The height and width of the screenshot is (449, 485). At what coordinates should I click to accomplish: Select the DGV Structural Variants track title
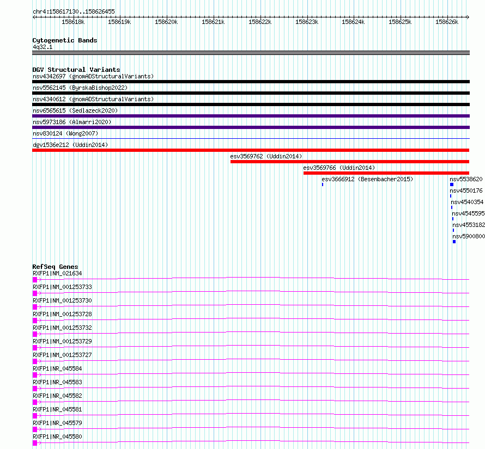point(76,70)
